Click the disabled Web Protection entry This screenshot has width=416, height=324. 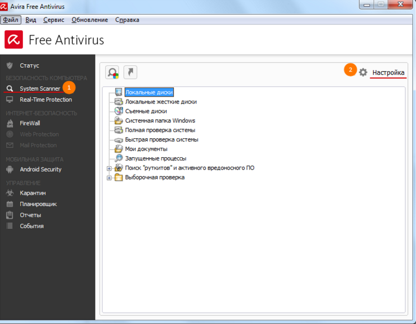[x=39, y=134]
